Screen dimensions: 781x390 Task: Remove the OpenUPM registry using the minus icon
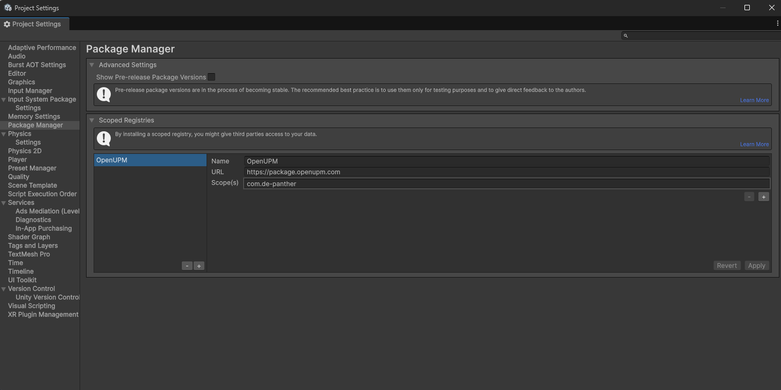coord(187,265)
